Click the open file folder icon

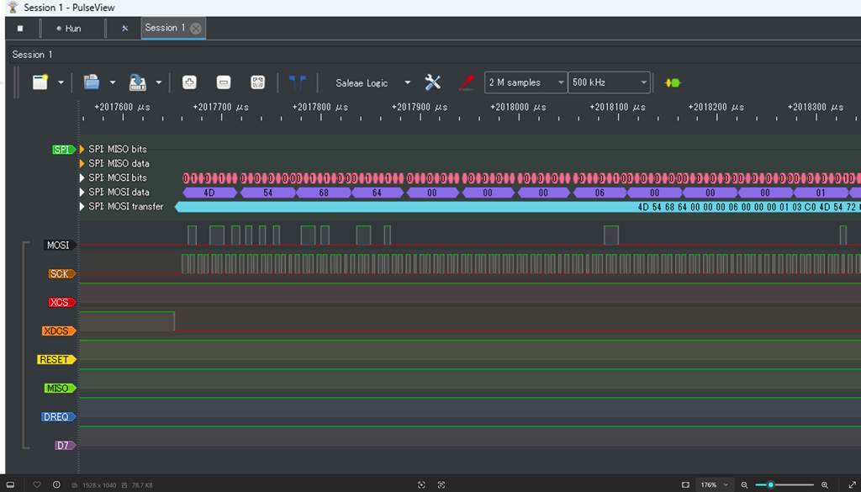click(x=91, y=82)
